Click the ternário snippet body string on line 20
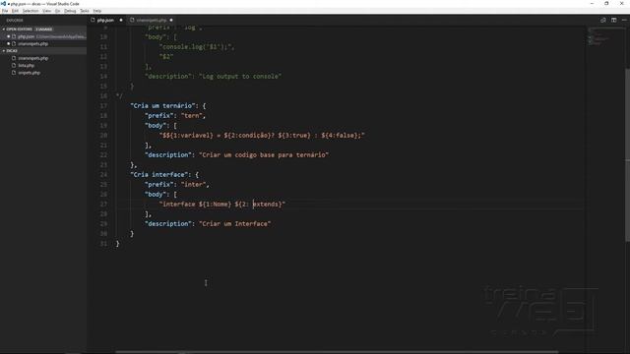 [262, 136]
